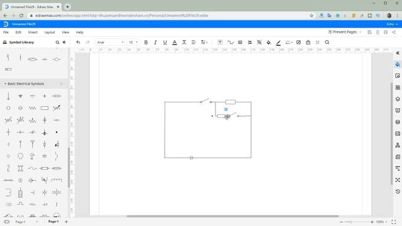Redo the last undone action
This screenshot has height=226, width=402.
[x=88, y=42]
